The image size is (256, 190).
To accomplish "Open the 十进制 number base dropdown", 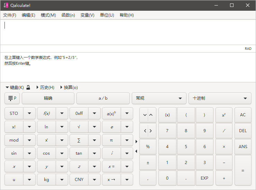I will (x=220, y=98).
